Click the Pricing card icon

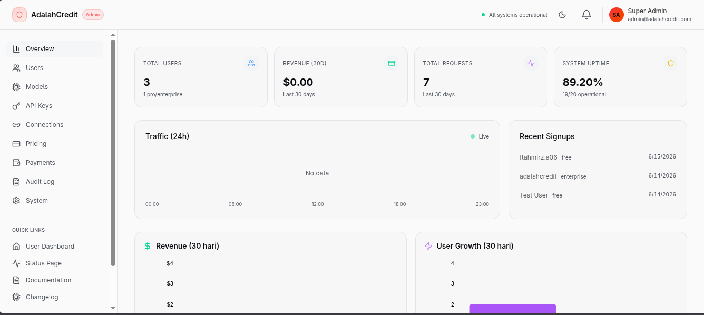tap(16, 144)
